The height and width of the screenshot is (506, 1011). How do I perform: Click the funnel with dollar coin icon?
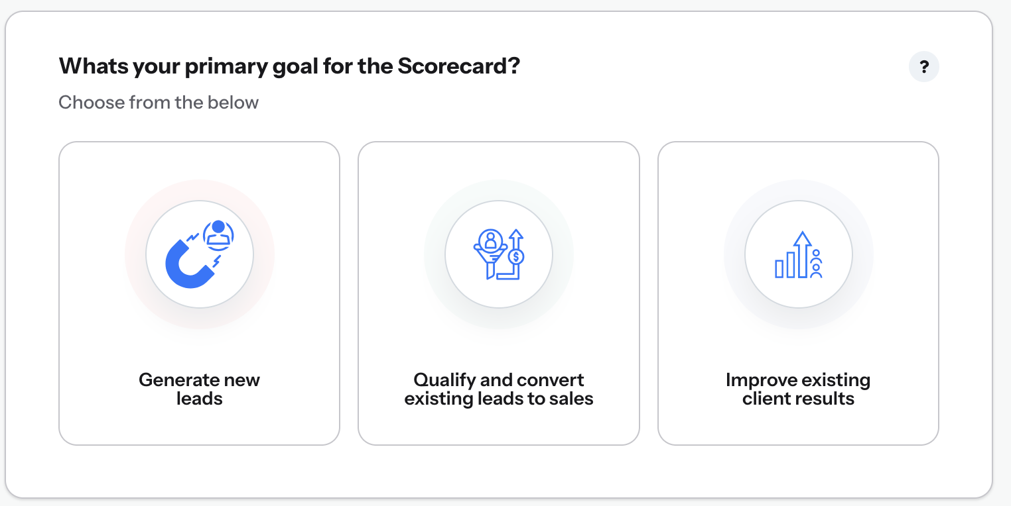[x=499, y=254]
